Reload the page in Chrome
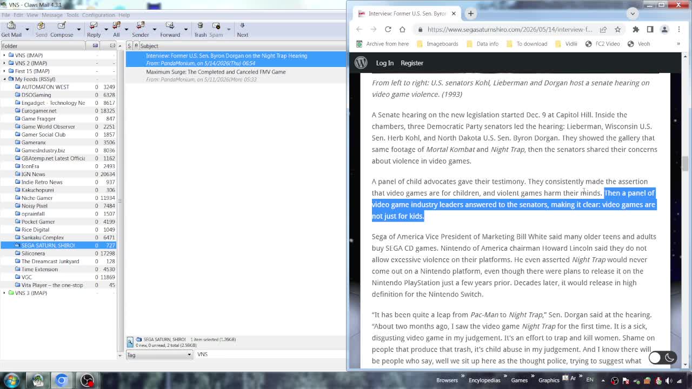 click(x=388, y=29)
